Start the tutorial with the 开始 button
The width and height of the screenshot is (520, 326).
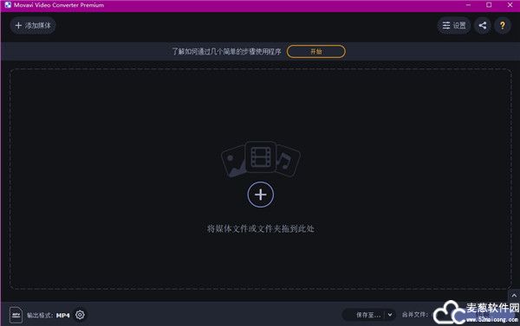pyautogui.click(x=315, y=52)
